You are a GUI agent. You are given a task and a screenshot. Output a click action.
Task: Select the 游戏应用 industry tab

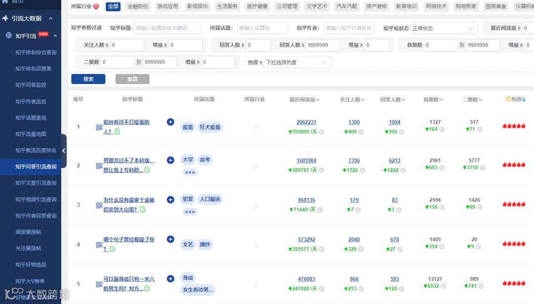pos(168,6)
